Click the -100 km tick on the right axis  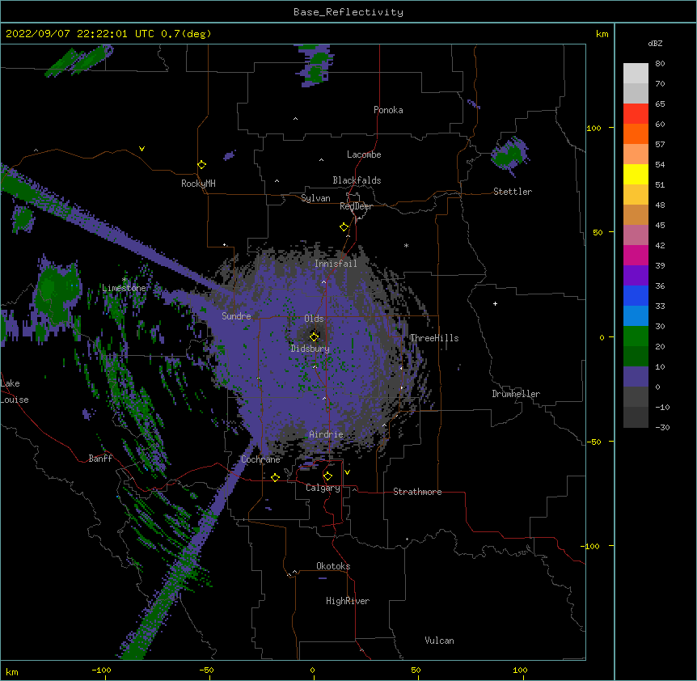591,546
